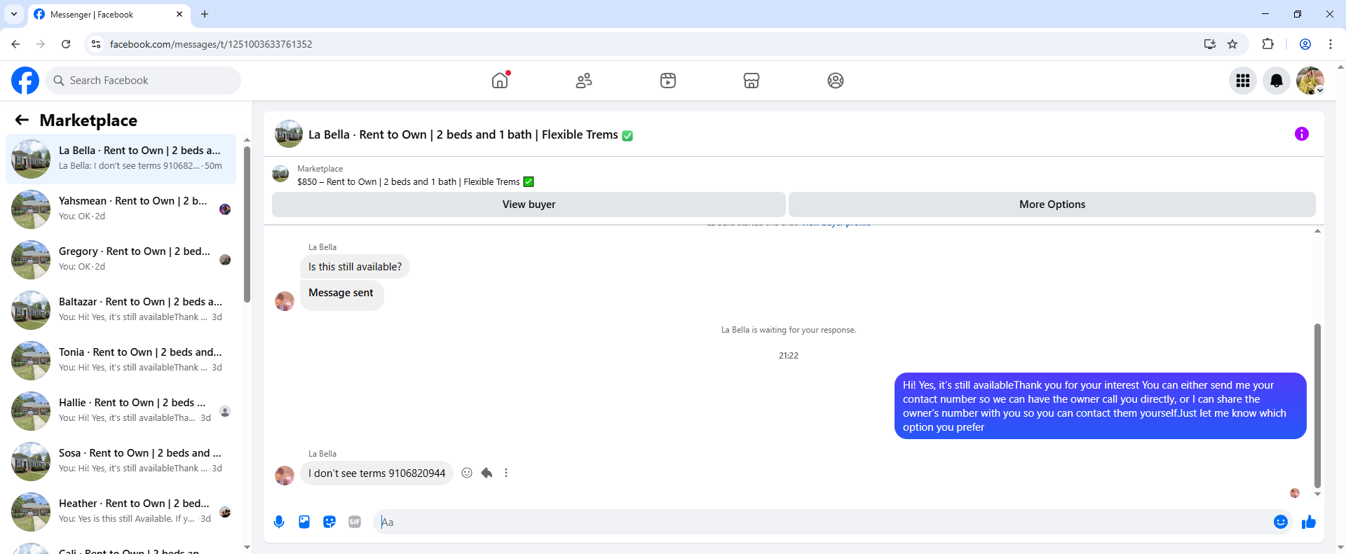Image resolution: width=1346 pixels, height=554 pixels.
Task: Open the Sosa conversation
Action: 121,462
